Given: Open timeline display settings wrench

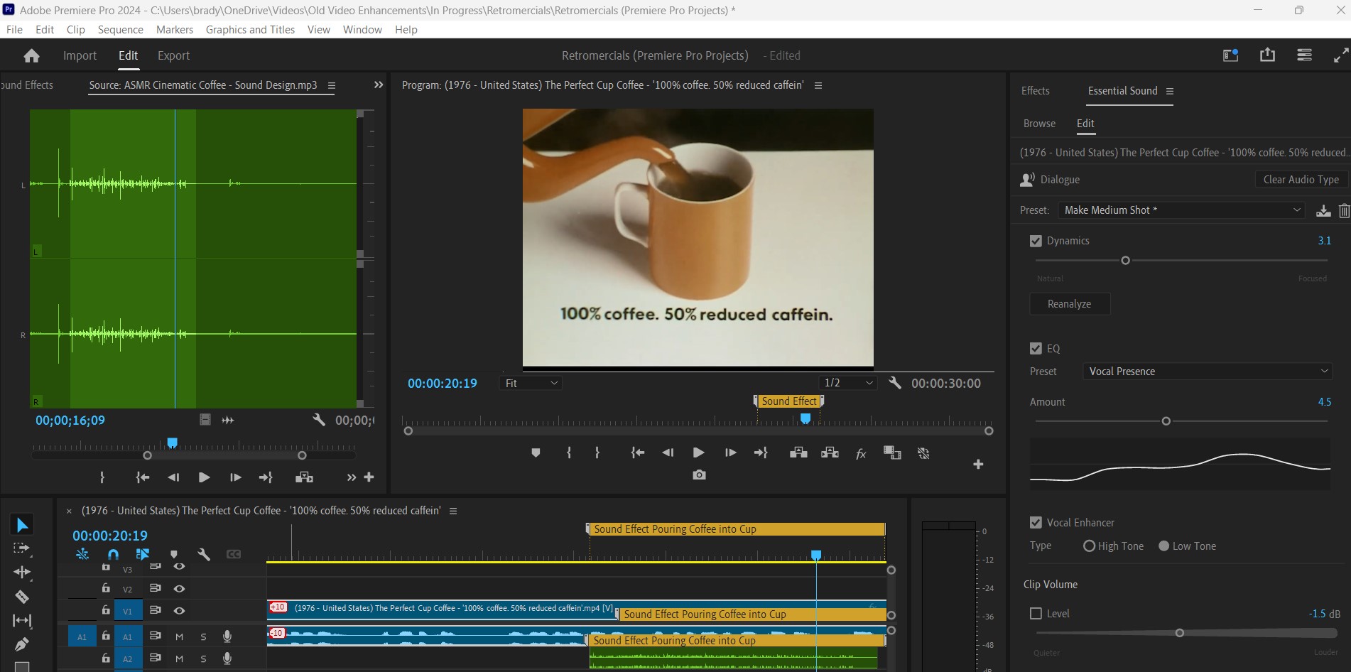Looking at the screenshot, I should (x=204, y=554).
